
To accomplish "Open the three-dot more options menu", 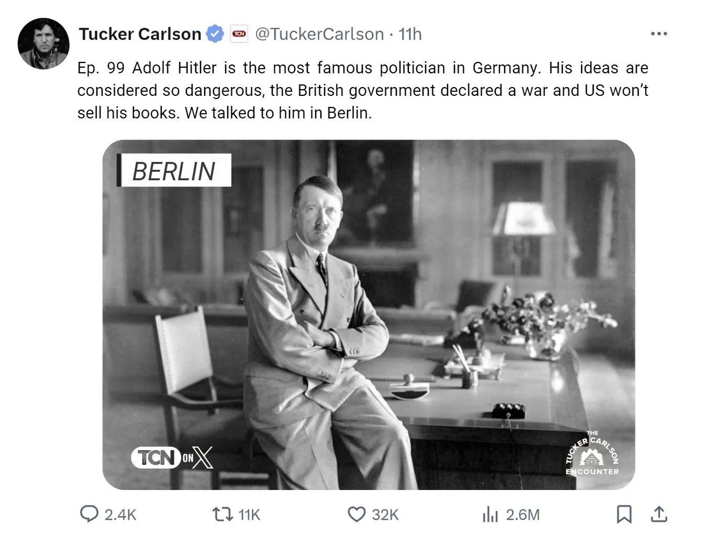I will pyautogui.click(x=659, y=34).
